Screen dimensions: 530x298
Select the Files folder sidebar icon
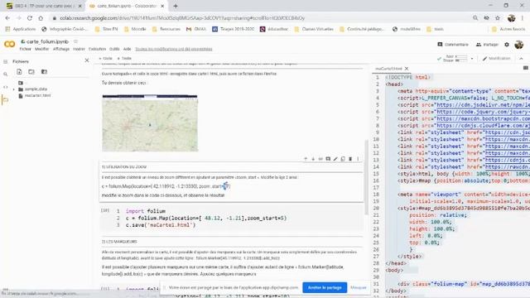(x=5, y=100)
